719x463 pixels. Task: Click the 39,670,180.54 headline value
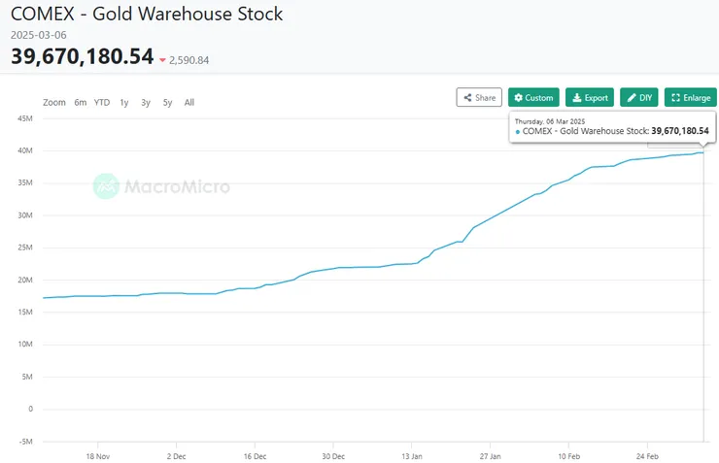(x=83, y=56)
